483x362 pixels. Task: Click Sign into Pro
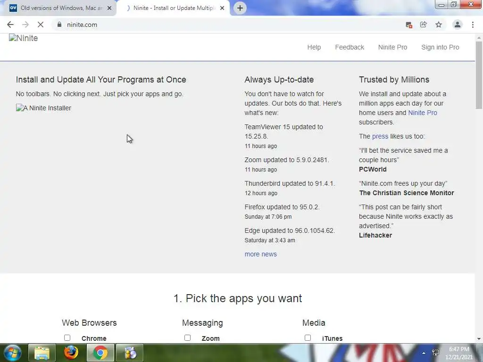tap(440, 47)
